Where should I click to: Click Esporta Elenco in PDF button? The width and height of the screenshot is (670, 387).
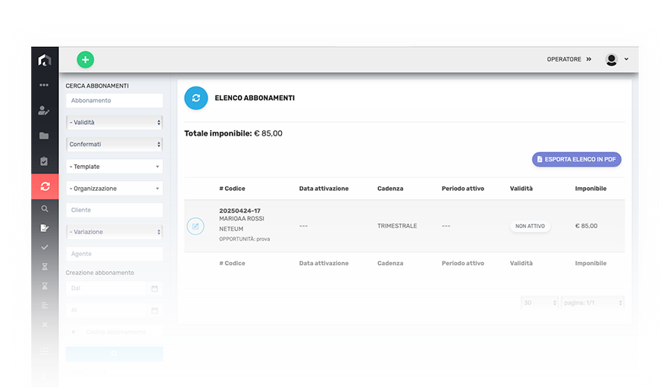coord(577,160)
